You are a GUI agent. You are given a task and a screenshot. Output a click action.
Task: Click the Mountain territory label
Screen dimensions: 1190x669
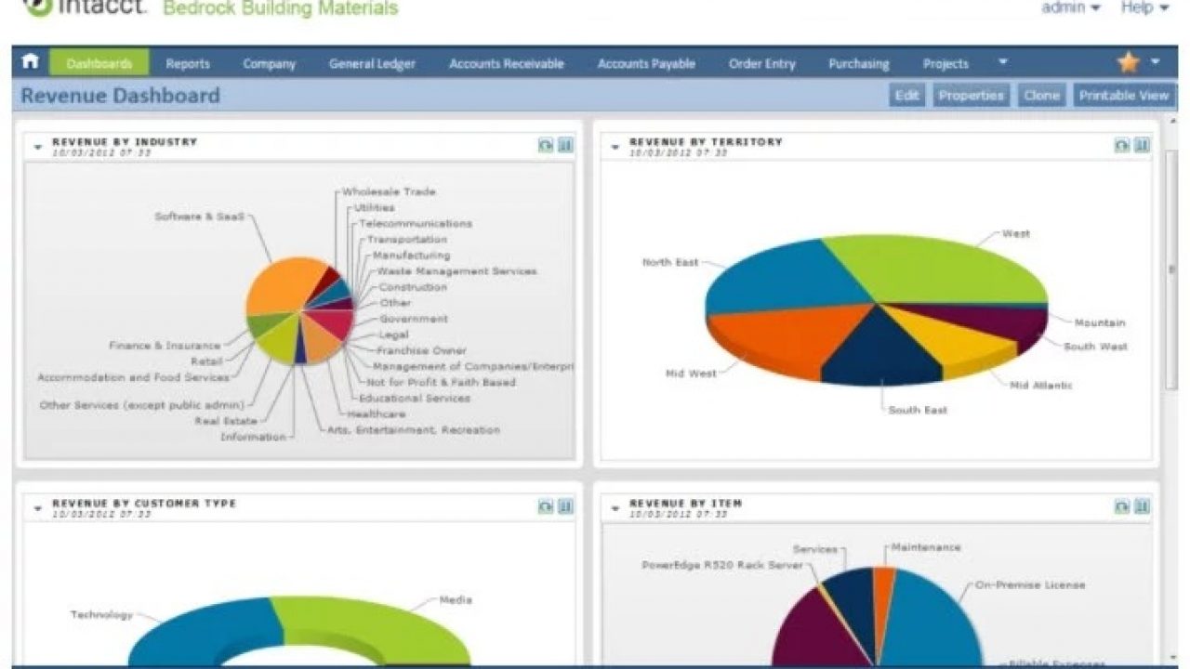(1100, 322)
